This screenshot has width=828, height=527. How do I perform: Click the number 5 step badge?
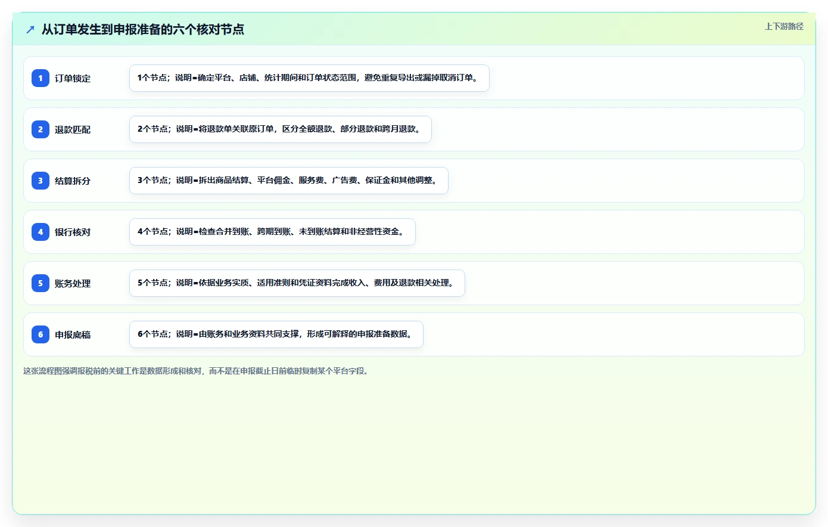[41, 283]
